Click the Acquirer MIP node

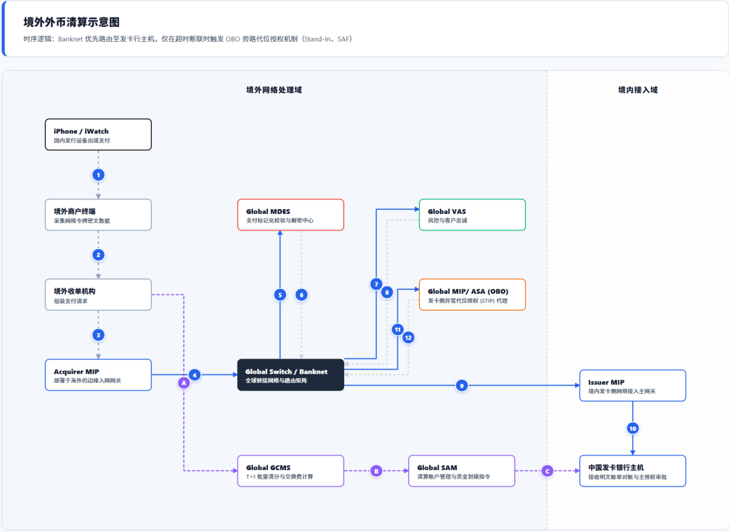pyautogui.click(x=98, y=375)
